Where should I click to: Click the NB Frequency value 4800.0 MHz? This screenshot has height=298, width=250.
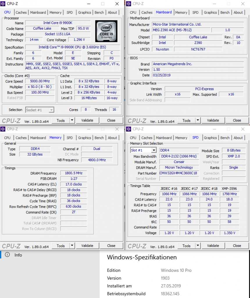[x=97, y=160]
